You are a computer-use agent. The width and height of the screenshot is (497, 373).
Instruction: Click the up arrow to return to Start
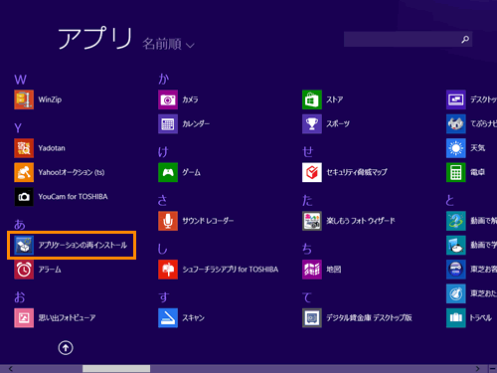click(x=66, y=348)
